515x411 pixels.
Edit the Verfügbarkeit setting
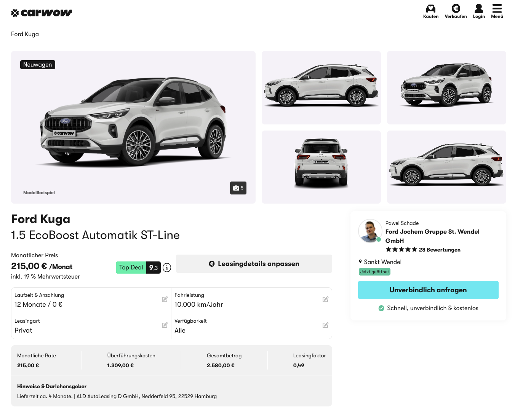(x=325, y=325)
